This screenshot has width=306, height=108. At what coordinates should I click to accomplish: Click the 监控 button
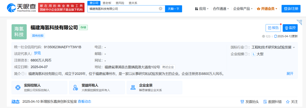pyautogui.click(x=290, y=28)
